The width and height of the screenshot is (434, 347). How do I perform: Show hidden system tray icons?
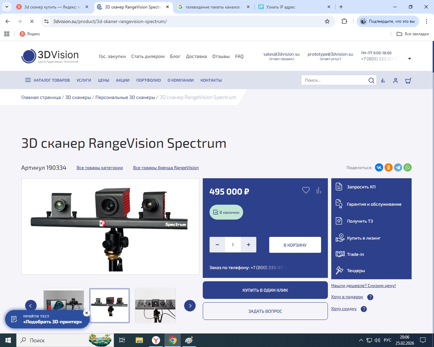coord(361,340)
